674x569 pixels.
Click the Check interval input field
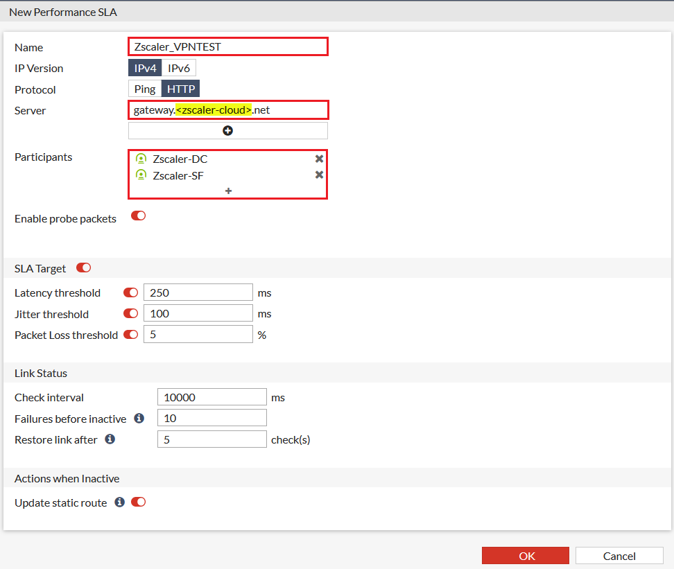click(x=211, y=396)
